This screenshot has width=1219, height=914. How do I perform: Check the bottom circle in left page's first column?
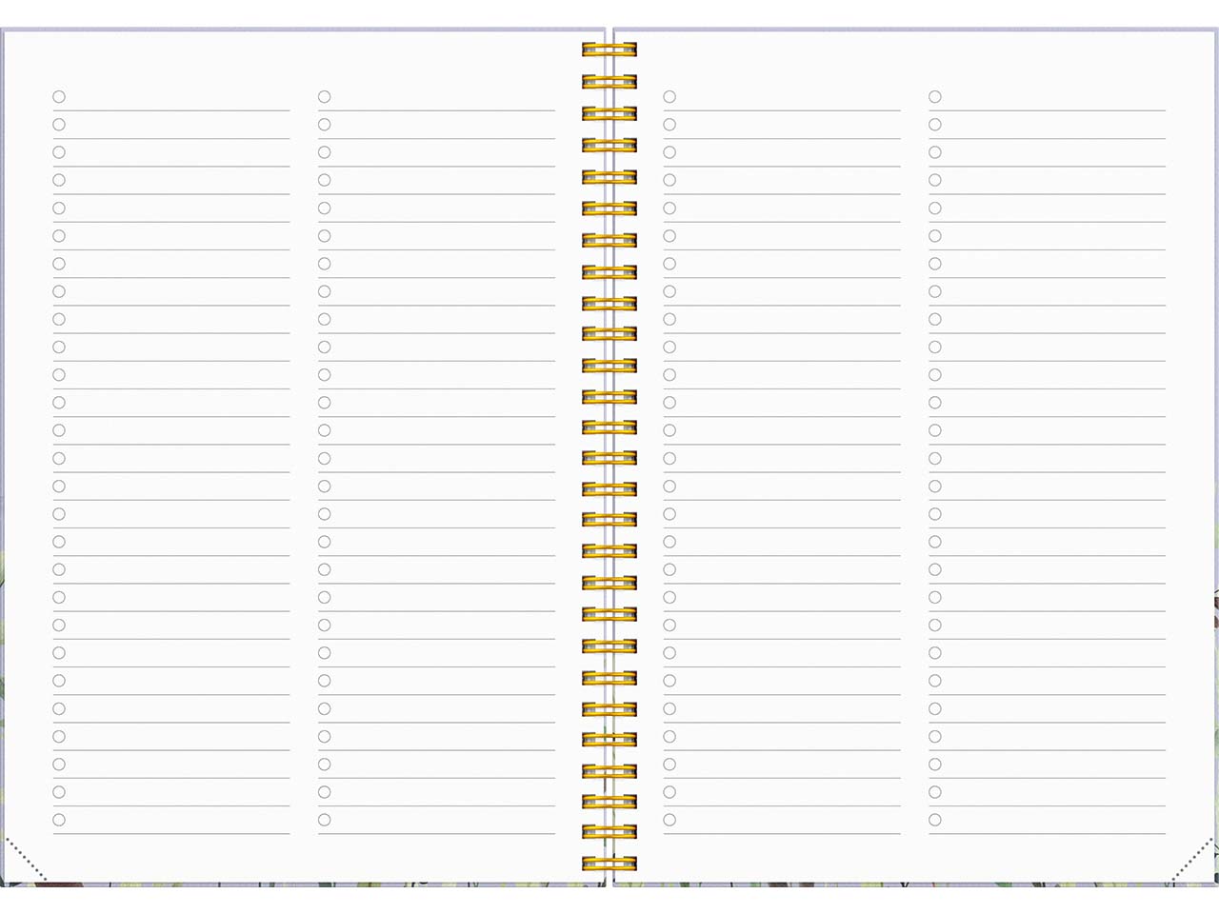tap(59, 820)
